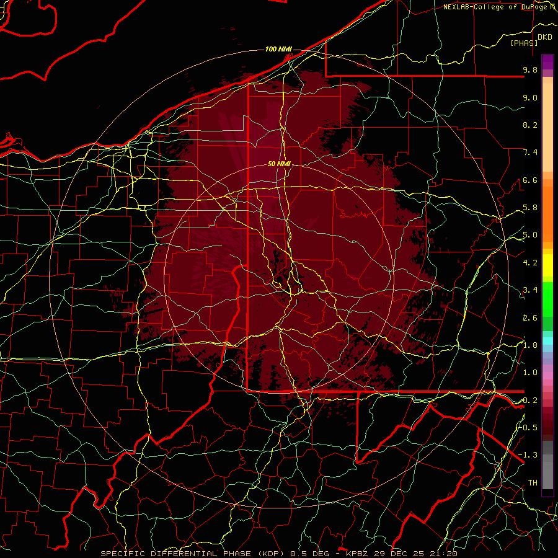558x558 pixels.
Task: Click the "DKD" product code label
Action: coord(544,37)
